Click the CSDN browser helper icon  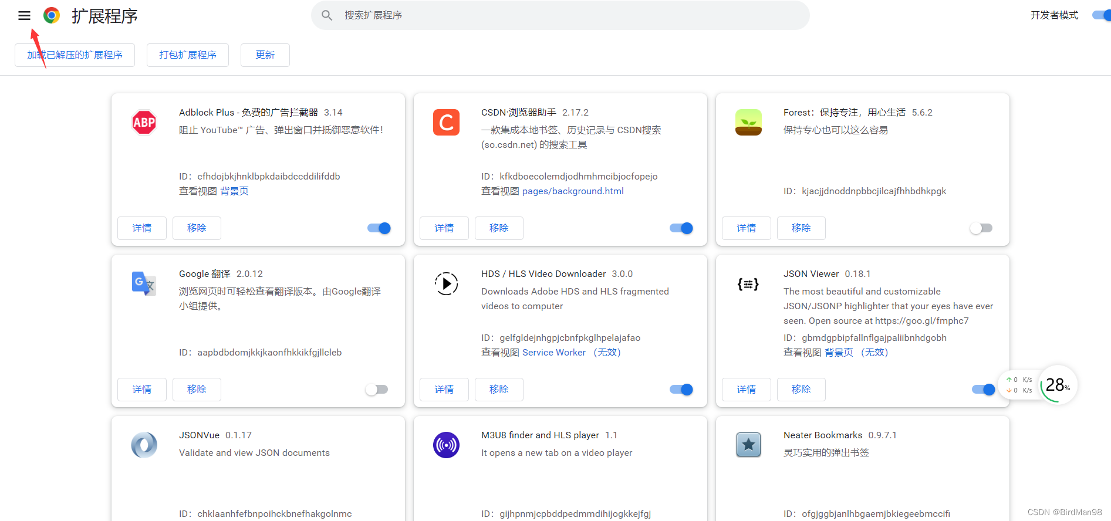coord(446,123)
